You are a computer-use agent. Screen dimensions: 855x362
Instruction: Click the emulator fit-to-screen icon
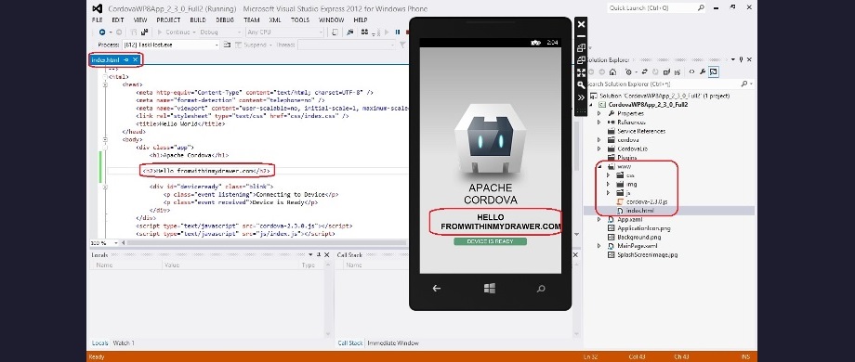(581, 72)
